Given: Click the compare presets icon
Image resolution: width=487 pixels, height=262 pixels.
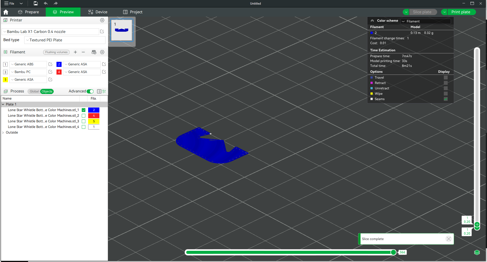Looking at the screenshot, I should click(104, 91).
